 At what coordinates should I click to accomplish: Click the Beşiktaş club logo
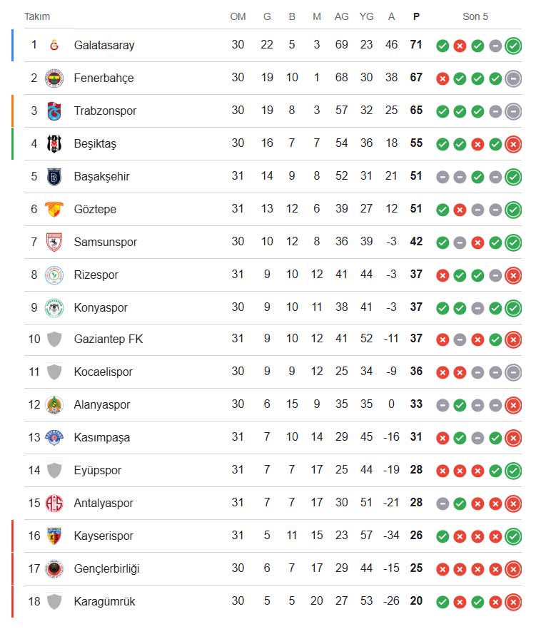pos(54,144)
